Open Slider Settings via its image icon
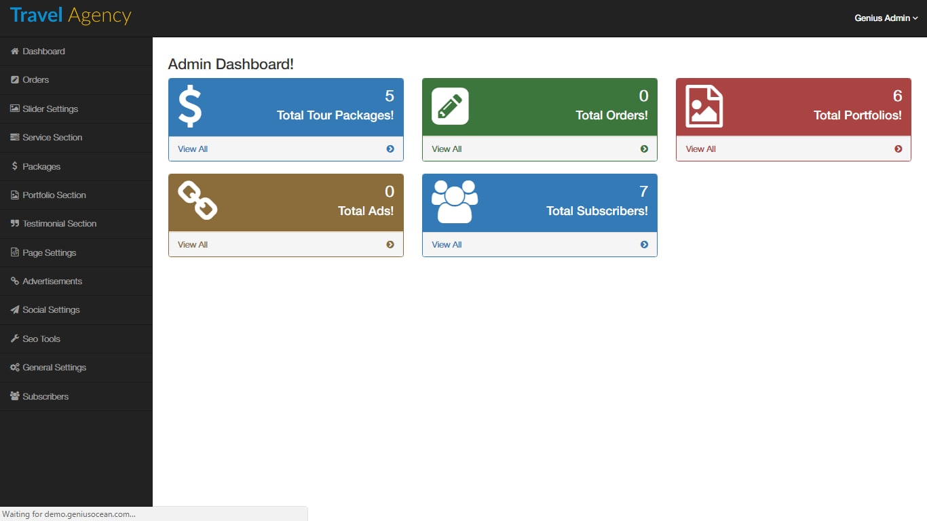This screenshot has height=521, width=927. [14, 109]
